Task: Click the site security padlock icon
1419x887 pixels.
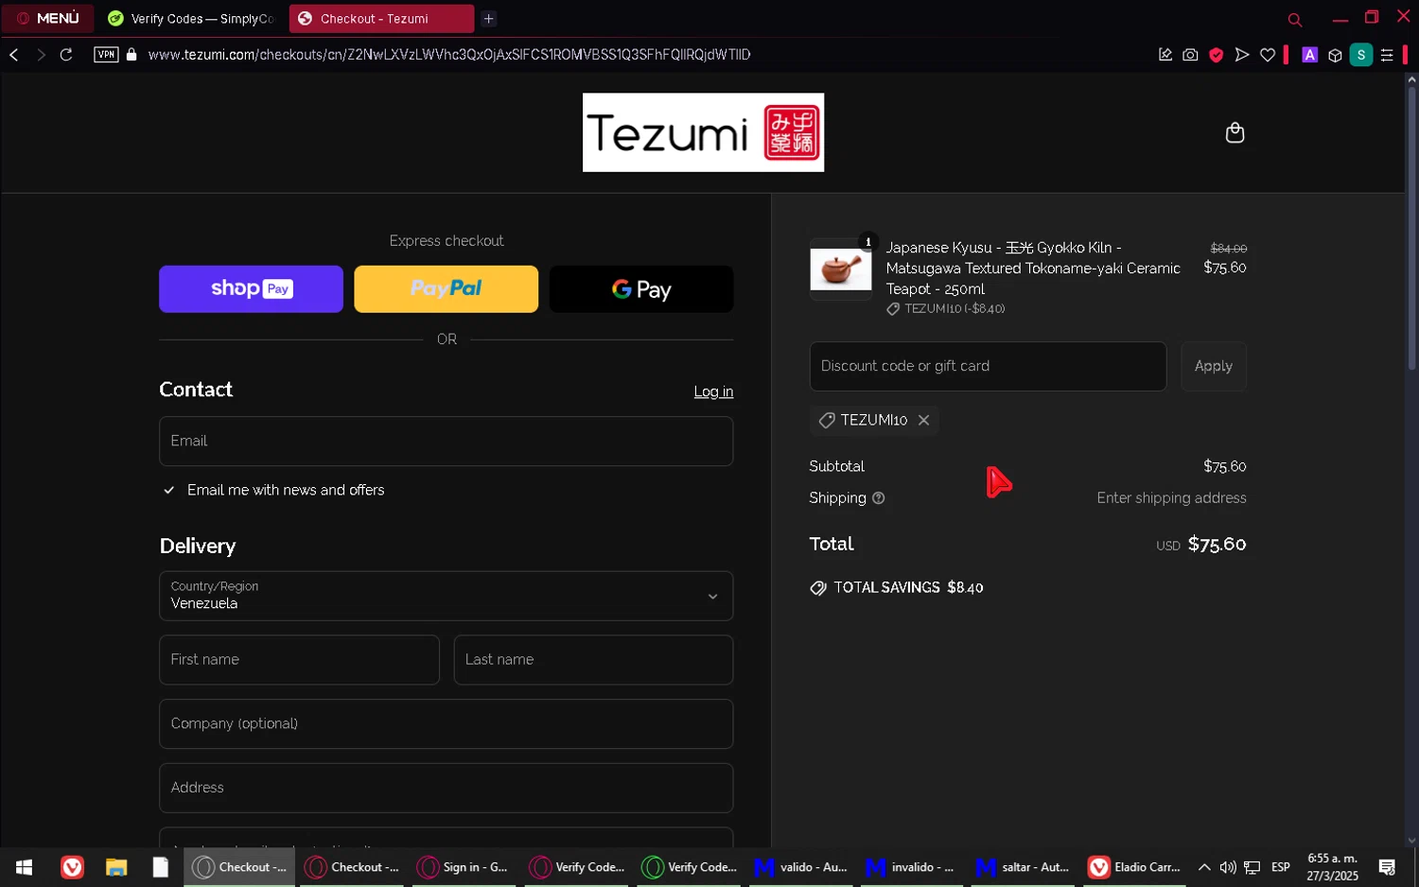Action: [131, 55]
